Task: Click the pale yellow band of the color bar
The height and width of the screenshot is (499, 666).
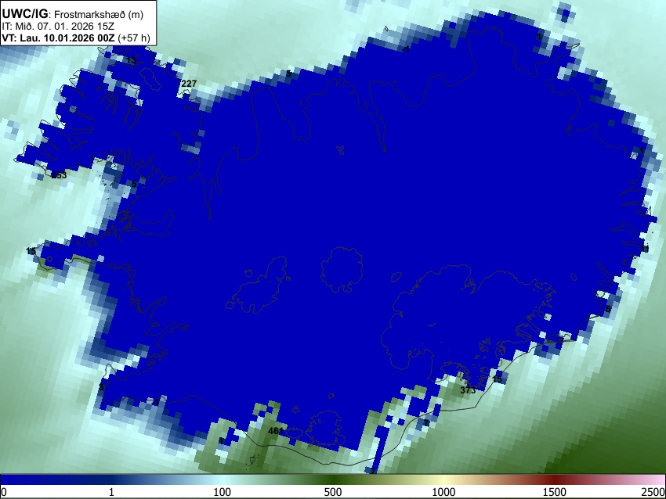Action: (443, 479)
